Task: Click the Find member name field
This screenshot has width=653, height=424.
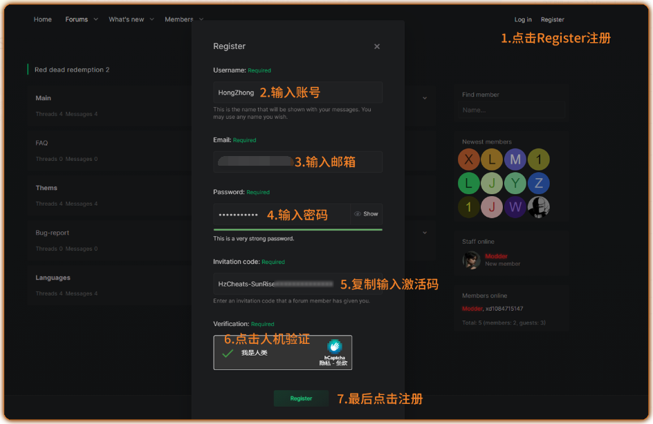Action: click(x=513, y=110)
